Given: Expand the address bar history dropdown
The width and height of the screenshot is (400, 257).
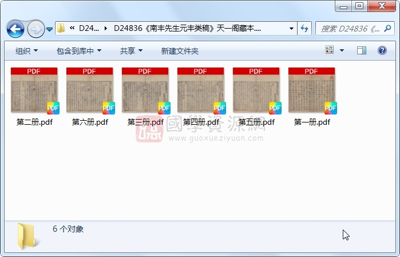Looking at the screenshot, I should click(291, 28).
